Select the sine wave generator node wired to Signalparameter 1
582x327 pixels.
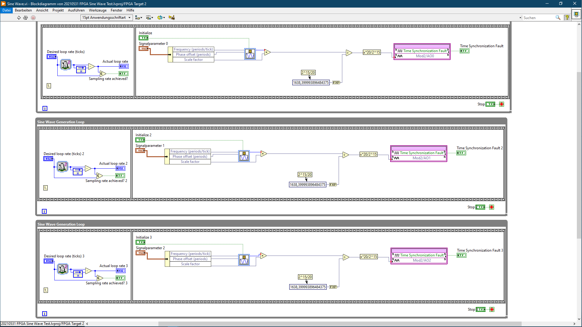(x=244, y=156)
